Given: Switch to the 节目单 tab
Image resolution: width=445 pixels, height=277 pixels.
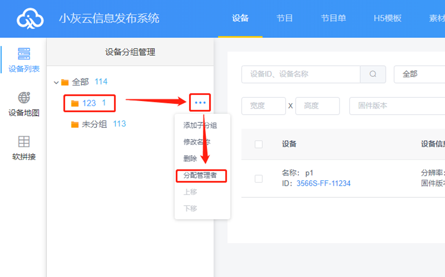Looking at the screenshot, I should click(333, 18).
